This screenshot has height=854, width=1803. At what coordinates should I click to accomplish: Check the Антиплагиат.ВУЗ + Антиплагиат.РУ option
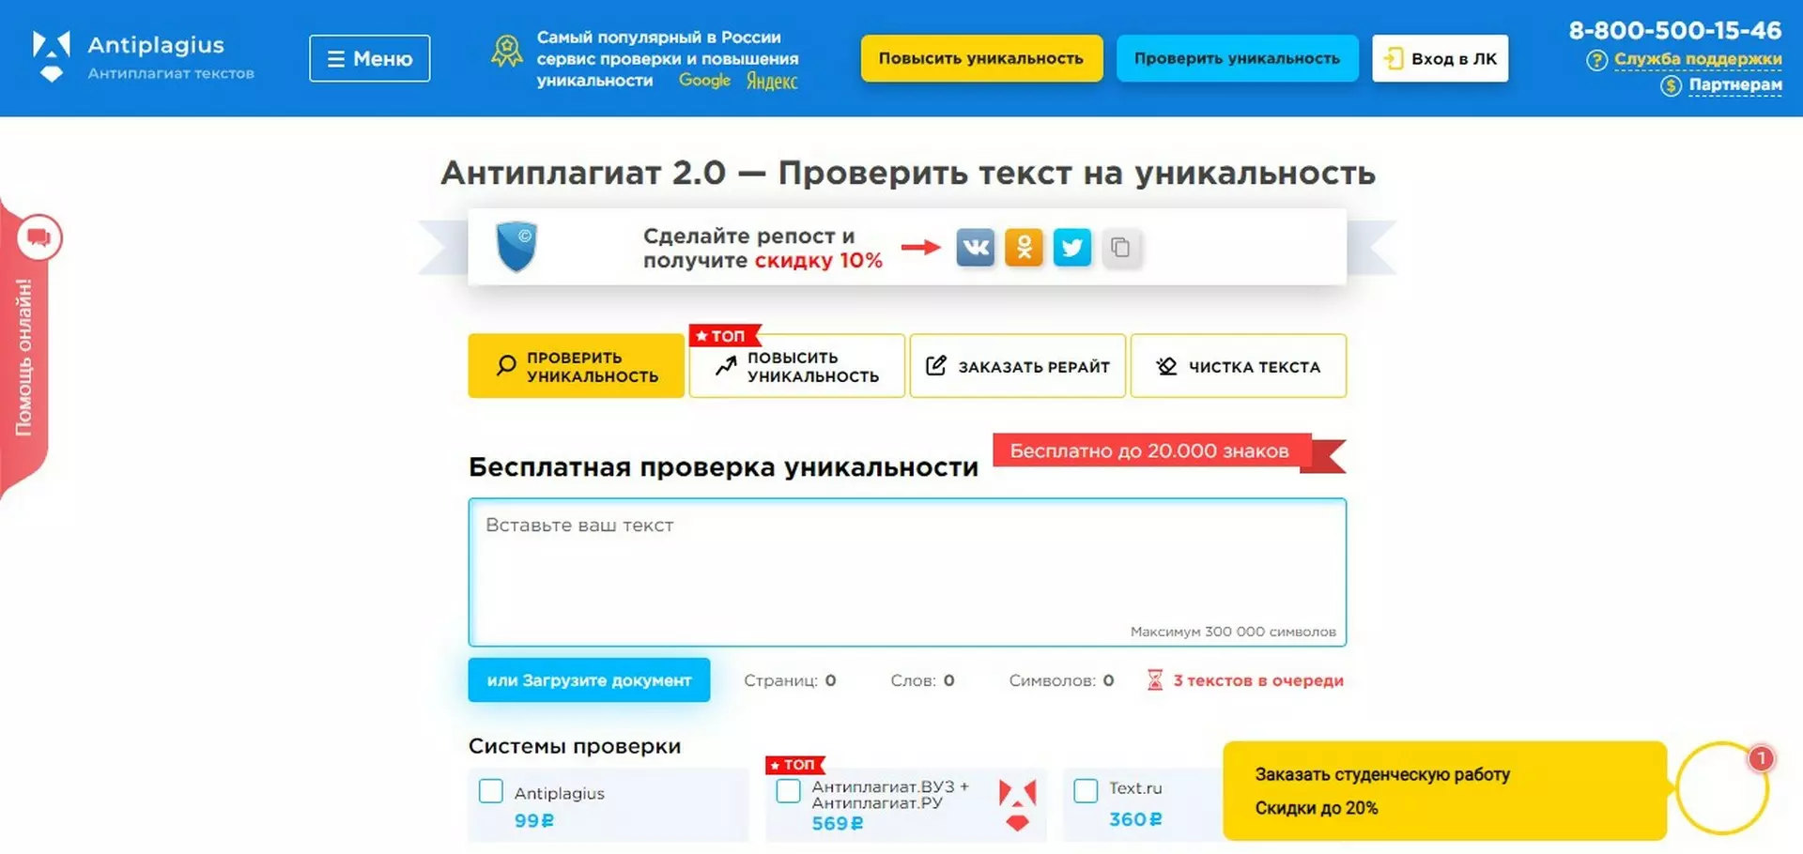pyautogui.click(x=789, y=791)
